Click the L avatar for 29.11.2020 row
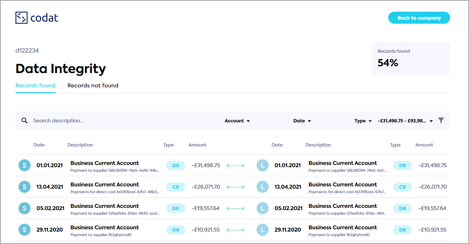 pyautogui.click(x=263, y=230)
